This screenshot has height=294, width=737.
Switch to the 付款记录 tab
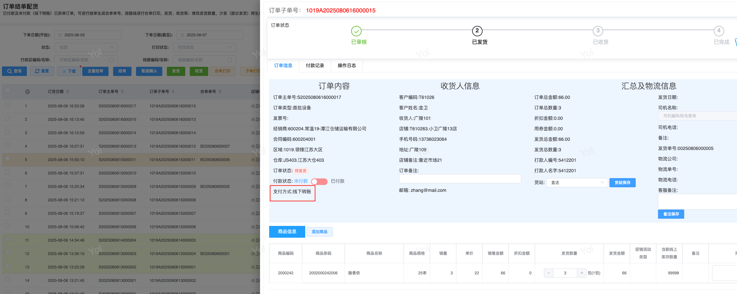coord(315,65)
